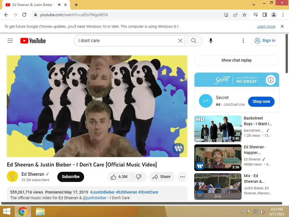Show hidden tray icons arrow
289x217 pixels.
242,212
